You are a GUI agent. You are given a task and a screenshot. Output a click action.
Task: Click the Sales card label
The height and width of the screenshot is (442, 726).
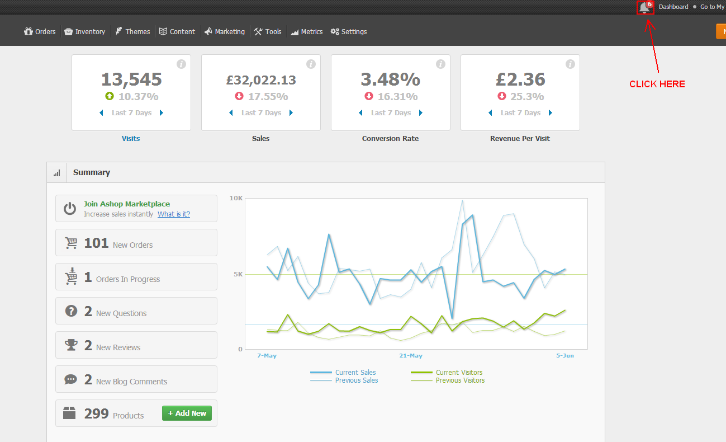pyautogui.click(x=260, y=138)
